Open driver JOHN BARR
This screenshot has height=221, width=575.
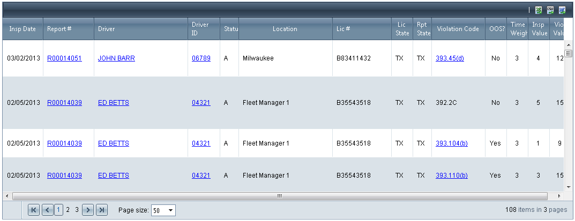pyautogui.click(x=116, y=58)
